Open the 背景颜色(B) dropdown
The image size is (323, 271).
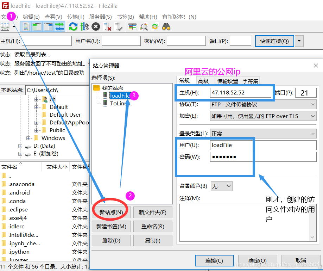coord(221,186)
